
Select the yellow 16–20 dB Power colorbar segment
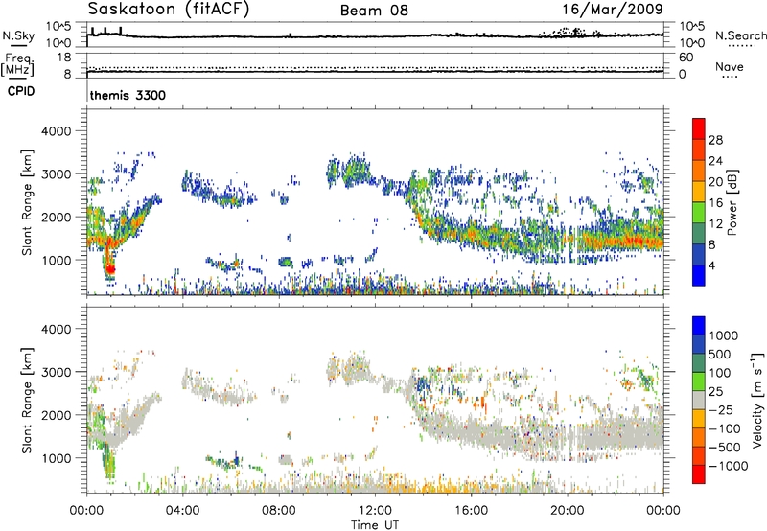click(x=699, y=192)
